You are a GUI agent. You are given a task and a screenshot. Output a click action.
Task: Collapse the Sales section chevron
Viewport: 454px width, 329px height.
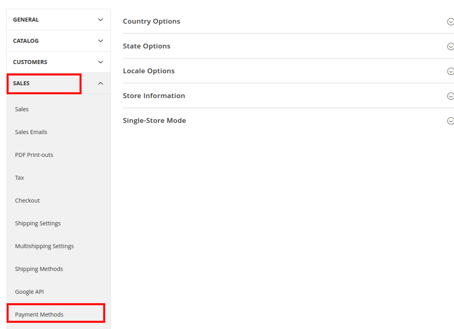click(x=101, y=83)
